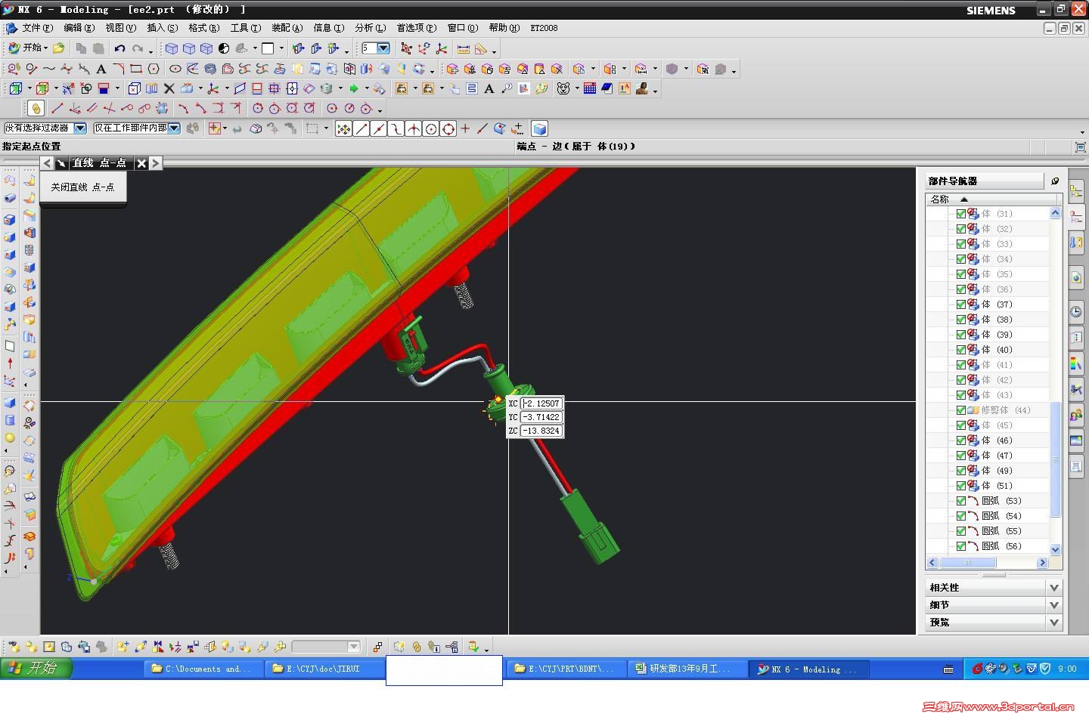
Task: Open the 首选项(P) menu
Action: pos(417,28)
